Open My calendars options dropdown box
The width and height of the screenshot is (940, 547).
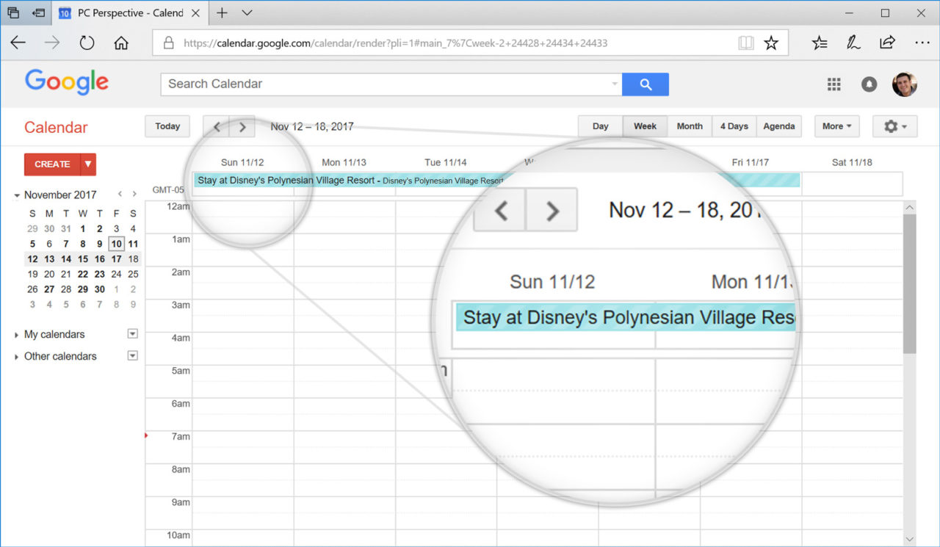tap(133, 334)
